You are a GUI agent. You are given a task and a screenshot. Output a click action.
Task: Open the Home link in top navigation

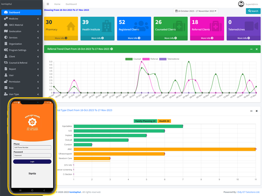[57, 4]
